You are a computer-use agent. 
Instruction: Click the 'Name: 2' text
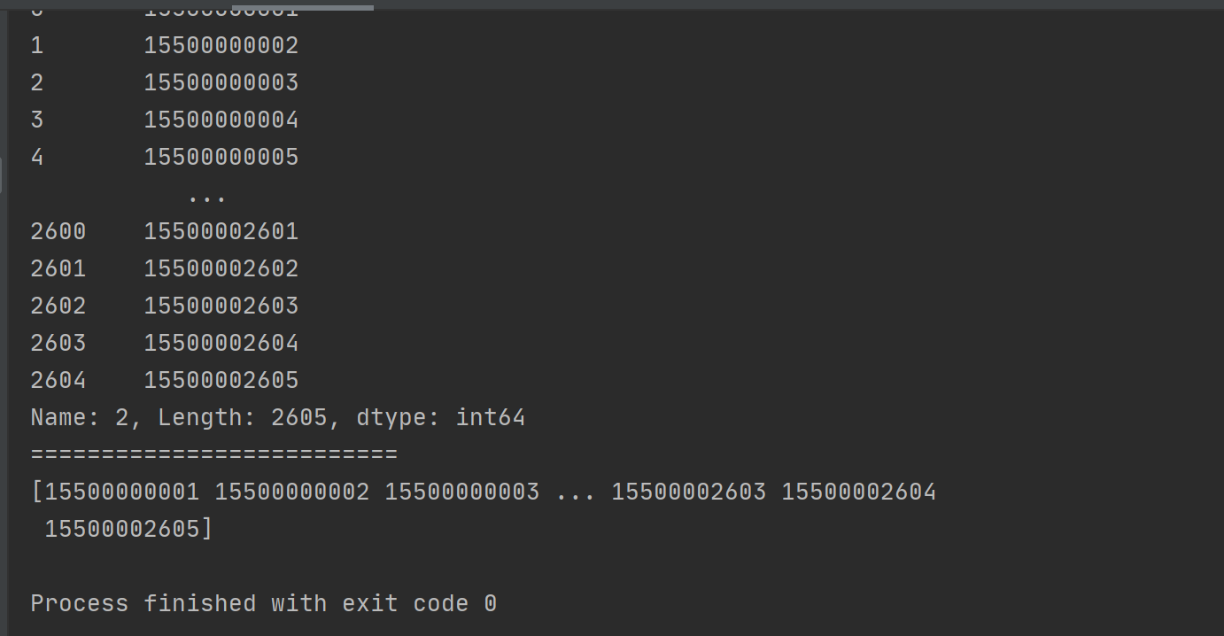pyautogui.click(x=83, y=417)
